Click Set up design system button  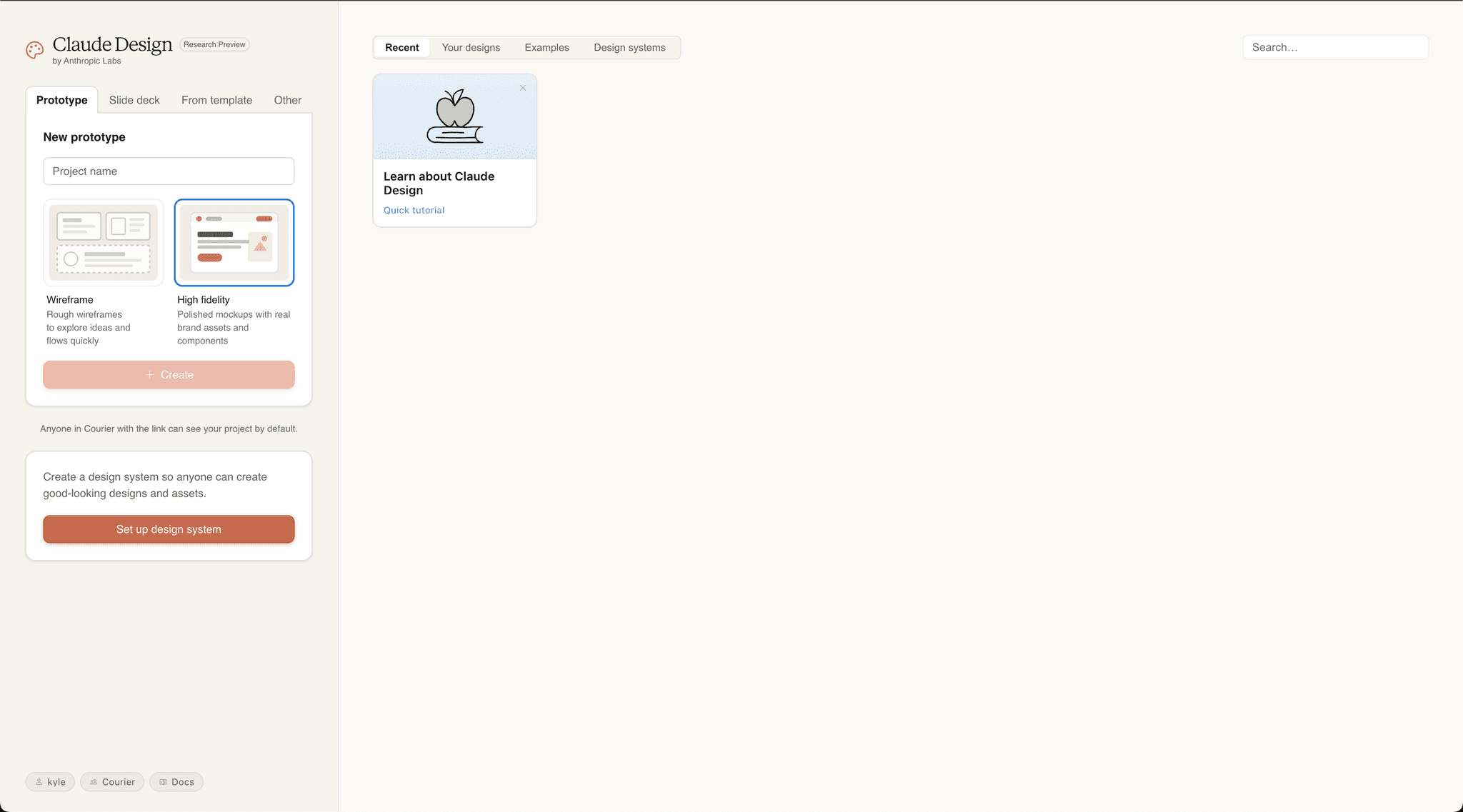tap(169, 529)
